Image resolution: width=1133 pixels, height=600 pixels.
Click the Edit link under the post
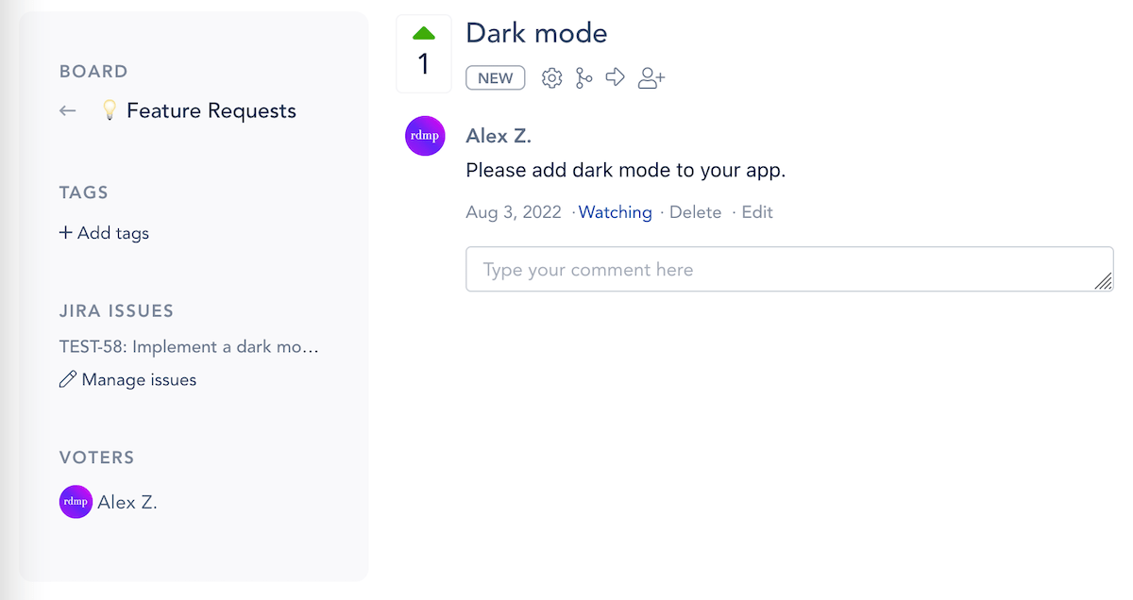point(757,212)
